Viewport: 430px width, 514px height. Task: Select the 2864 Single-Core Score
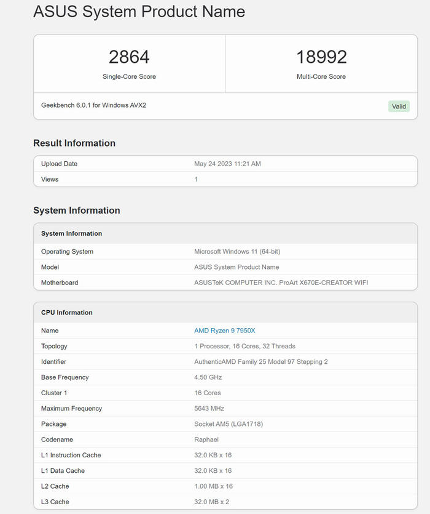pyautogui.click(x=129, y=57)
